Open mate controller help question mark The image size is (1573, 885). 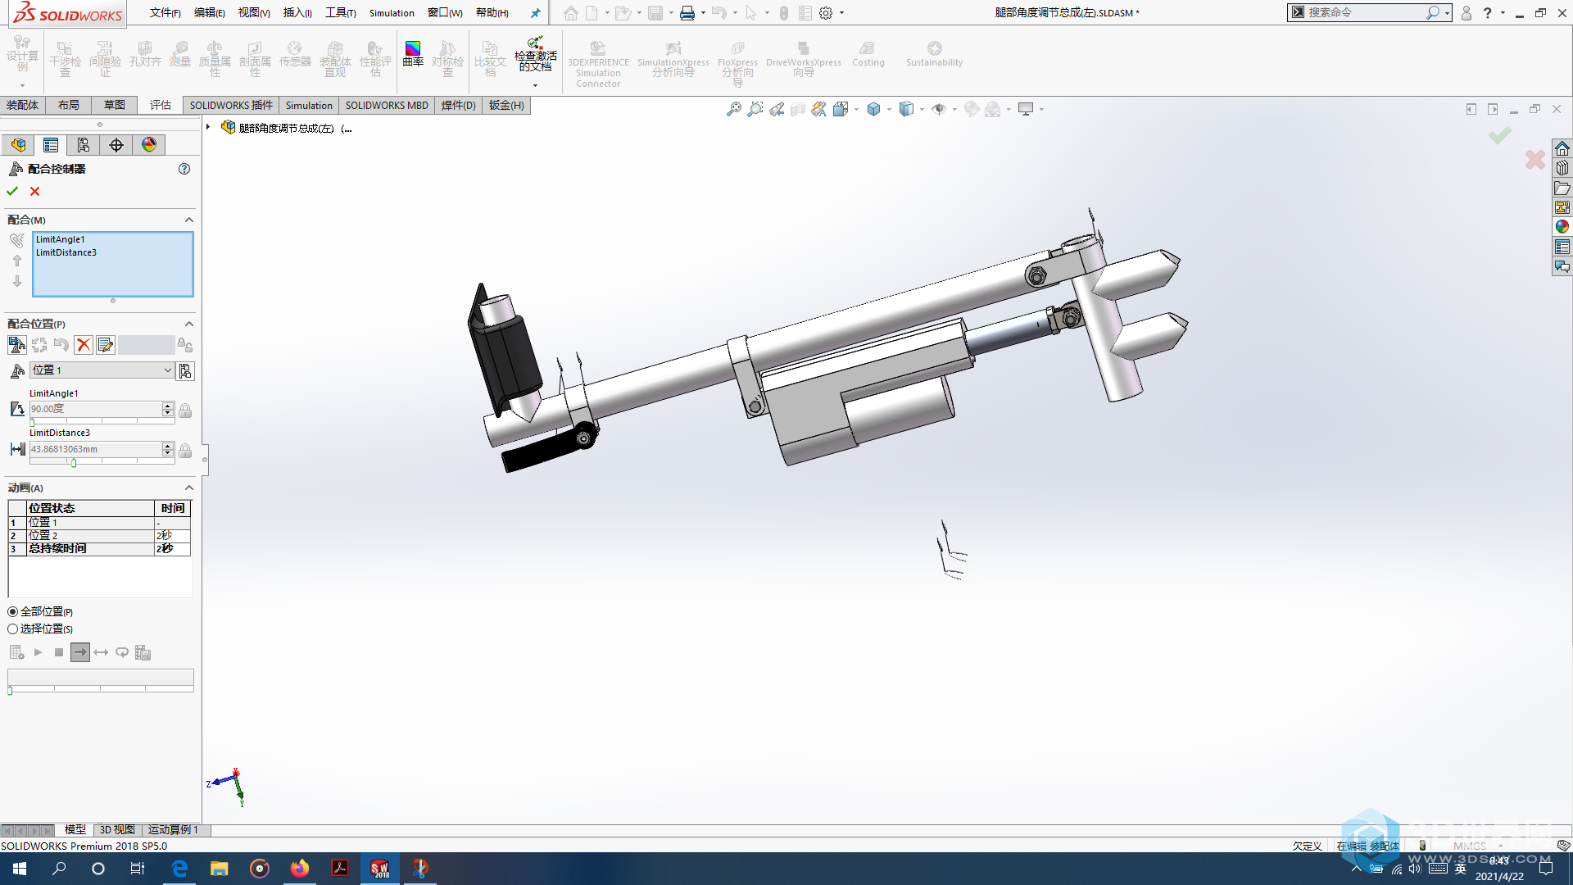coord(184,169)
